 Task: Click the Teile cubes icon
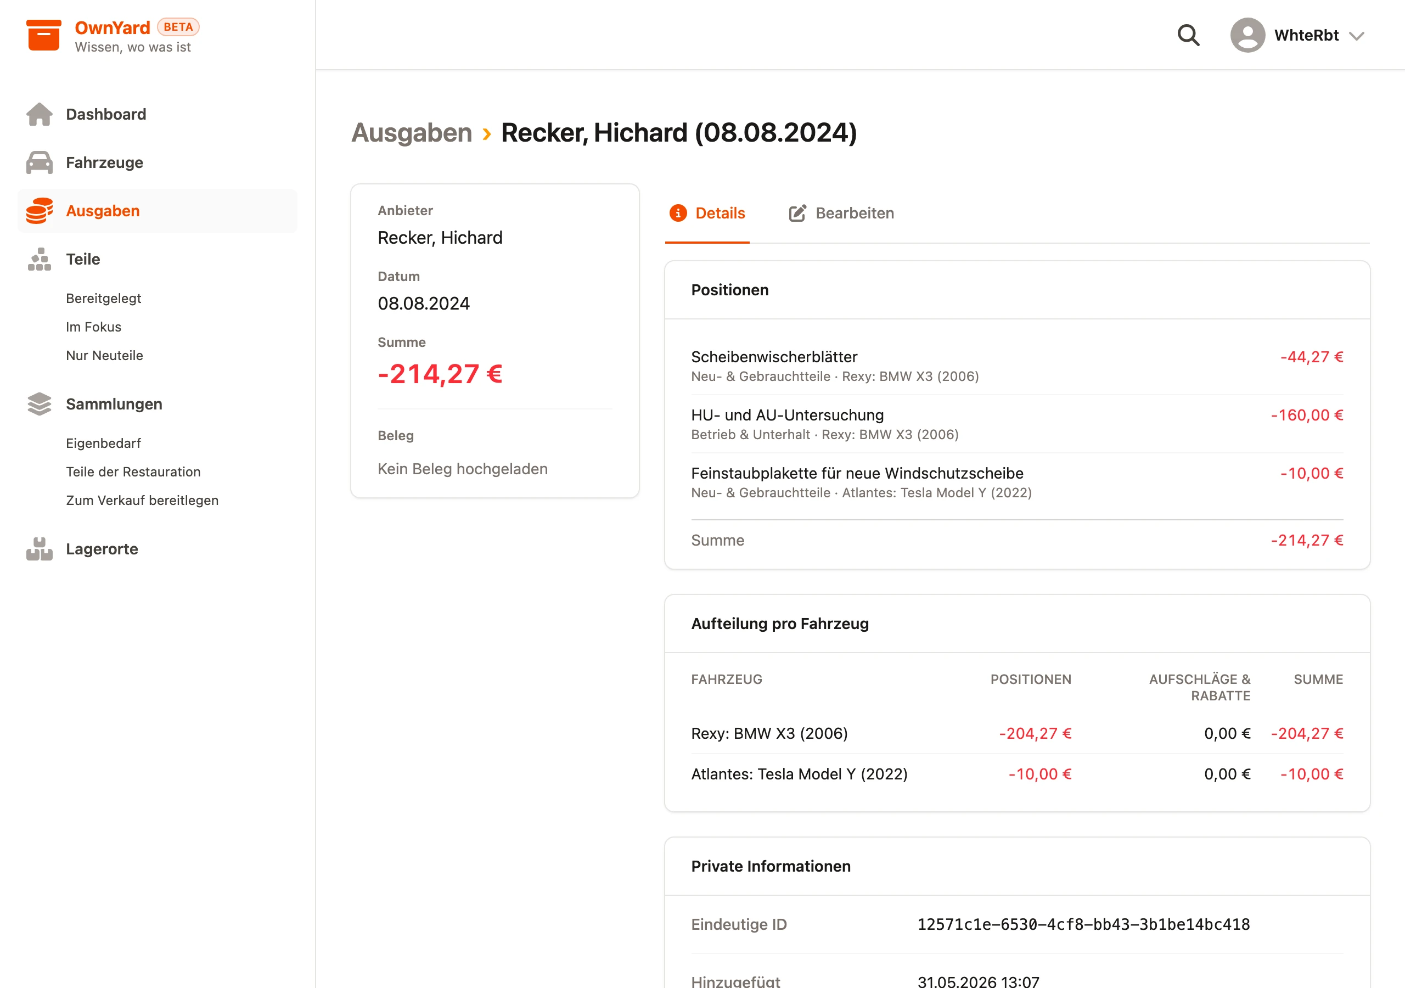pyautogui.click(x=40, y=259)
